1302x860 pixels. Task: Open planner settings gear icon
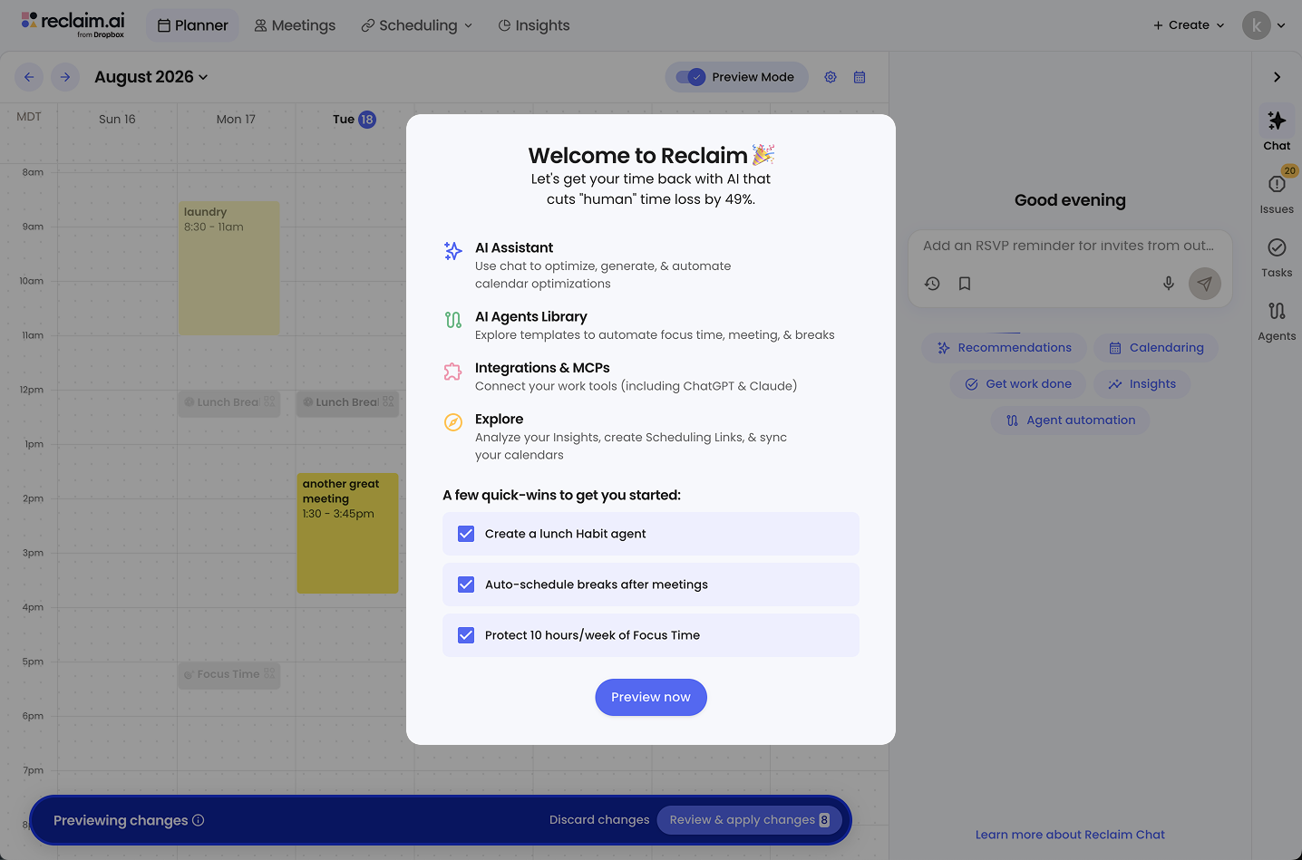[831, 77]
